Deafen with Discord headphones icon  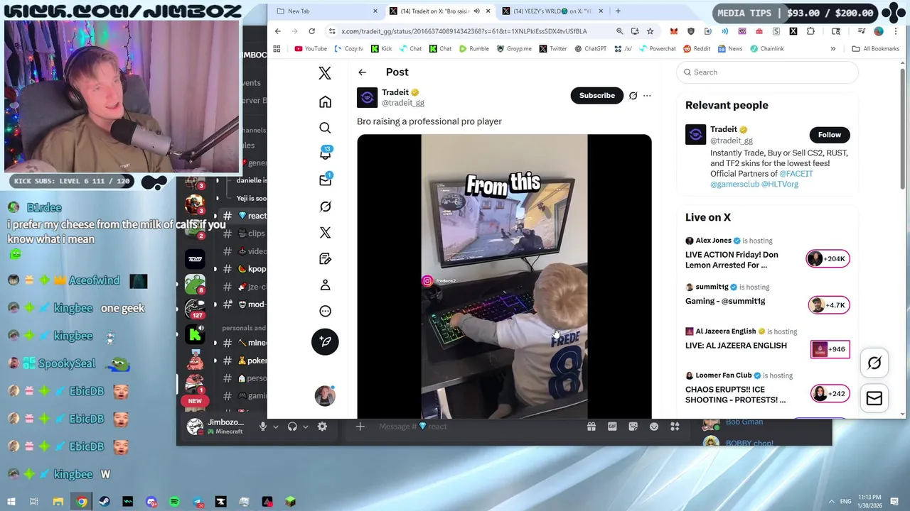(x=292, y=427)
